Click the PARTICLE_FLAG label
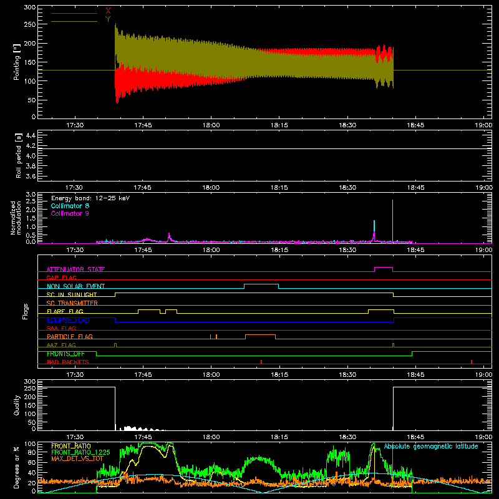The image size is (499, 499). [x=70, y=336]
